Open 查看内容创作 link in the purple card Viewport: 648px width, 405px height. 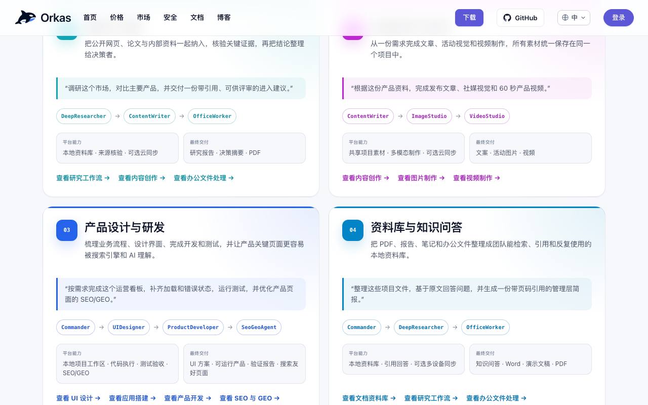click(x=366, y=178)
